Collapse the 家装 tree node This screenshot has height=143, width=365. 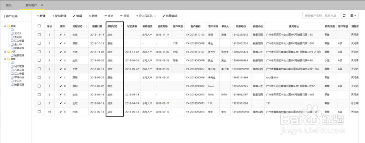[x=5, y=26]
